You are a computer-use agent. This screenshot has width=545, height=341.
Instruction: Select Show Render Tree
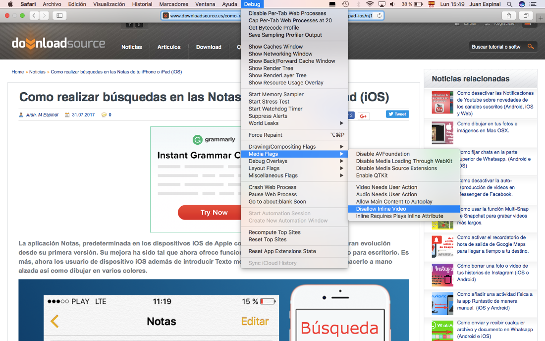(294, 68)
